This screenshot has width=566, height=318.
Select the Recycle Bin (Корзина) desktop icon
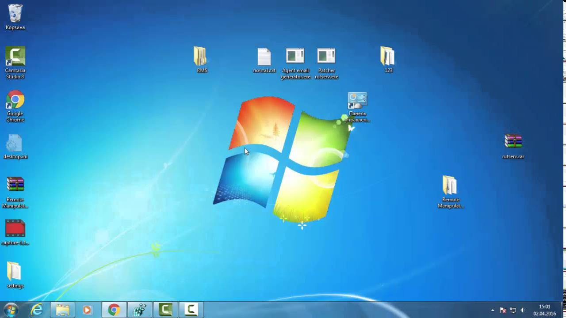point(15,17)
